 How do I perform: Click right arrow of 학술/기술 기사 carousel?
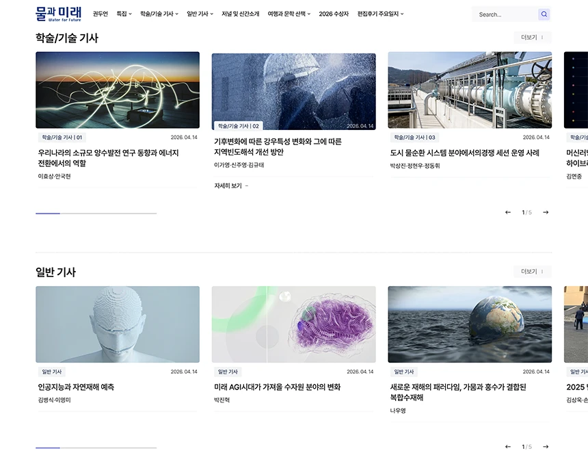point(545,212)
